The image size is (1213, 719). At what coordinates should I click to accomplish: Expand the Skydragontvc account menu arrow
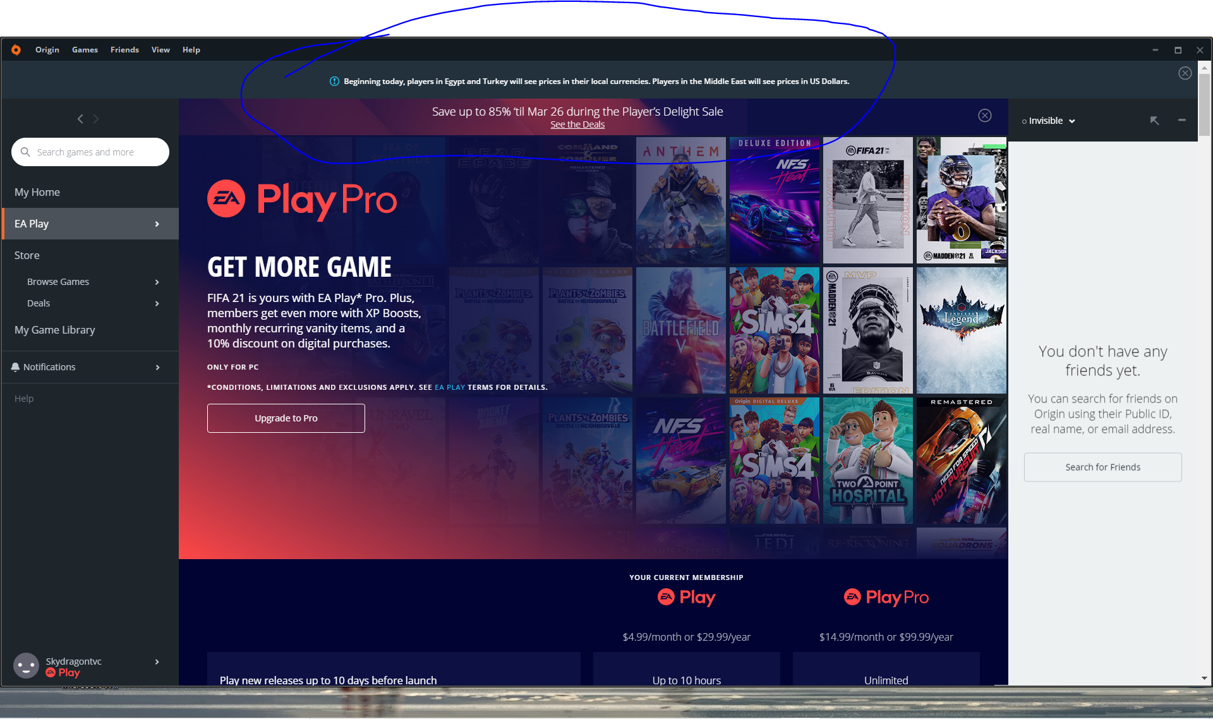(x=157, y=662)
